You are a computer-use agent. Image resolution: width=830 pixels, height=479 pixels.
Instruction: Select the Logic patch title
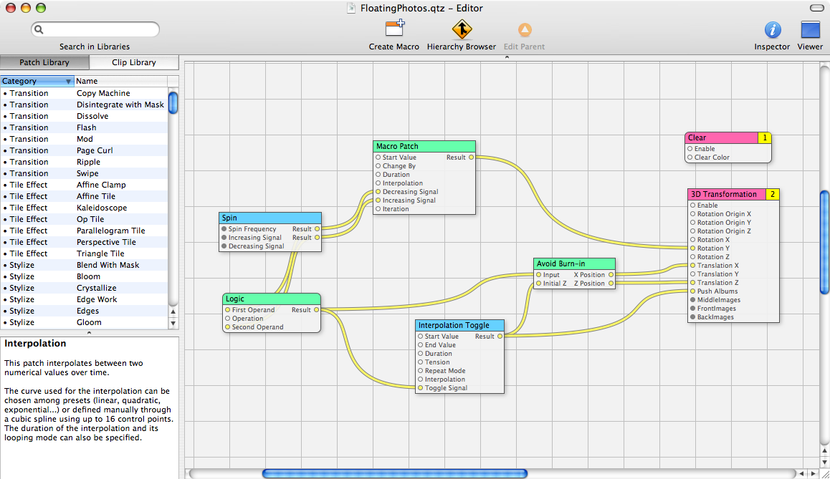coord(272,299)
